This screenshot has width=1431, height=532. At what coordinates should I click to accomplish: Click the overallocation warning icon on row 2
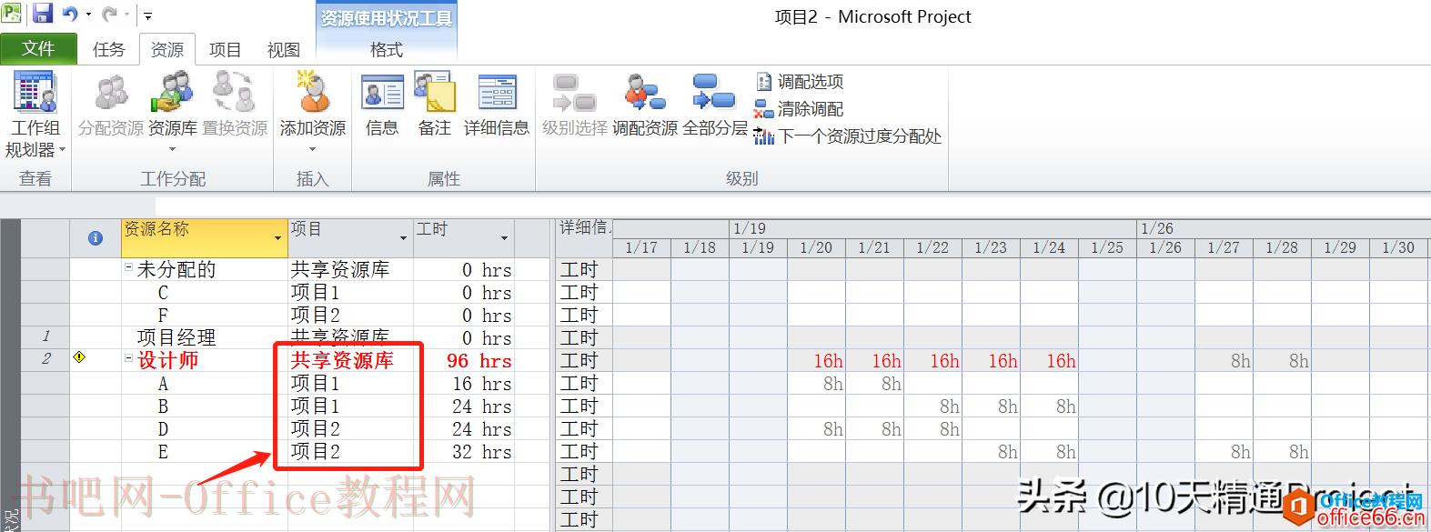point(79,357)
